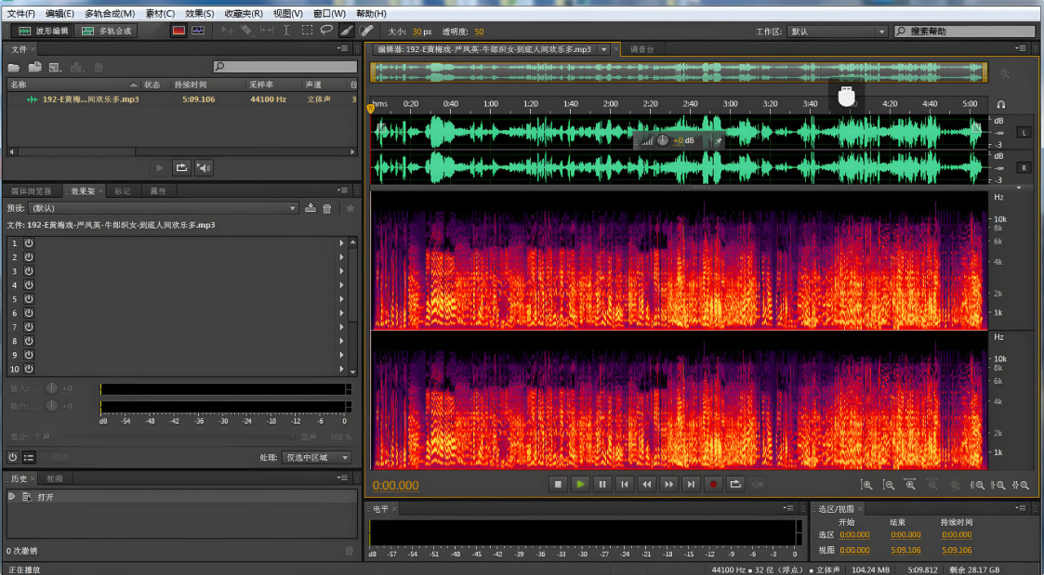Switch to the 视频 tab

pos(55,478)
